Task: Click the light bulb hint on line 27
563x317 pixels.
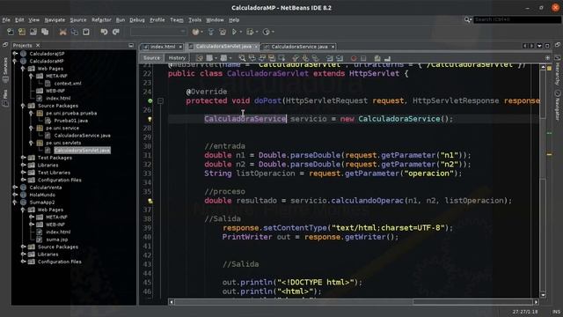Action: (x=150, y=119)
